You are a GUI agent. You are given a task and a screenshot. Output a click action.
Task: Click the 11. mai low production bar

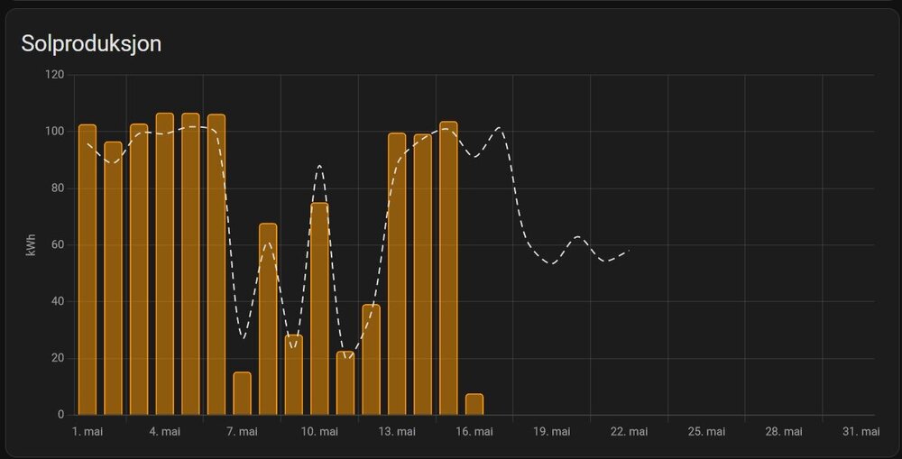(x=345, y=384)
